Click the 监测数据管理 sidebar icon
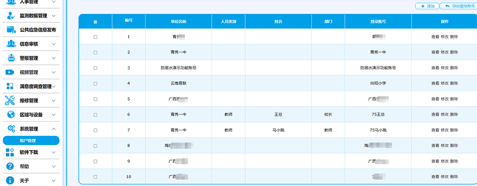477x186 pixels. (11, 16)
